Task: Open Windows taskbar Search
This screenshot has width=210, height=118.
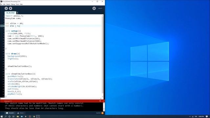Action: click(x=6, y=117)
